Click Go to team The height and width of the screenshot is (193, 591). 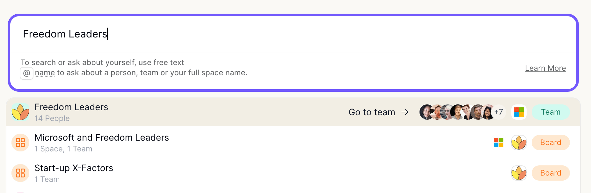pos(372,112)
